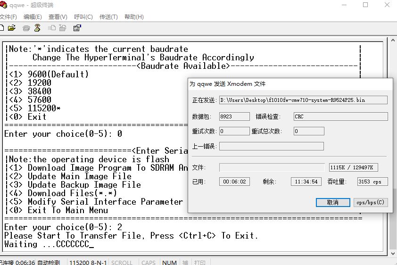Click the NUM status bar indicator

169,263
